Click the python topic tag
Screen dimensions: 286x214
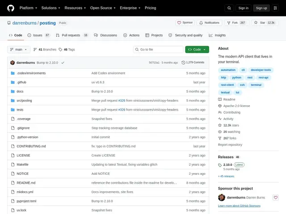(x=236, y=78)
